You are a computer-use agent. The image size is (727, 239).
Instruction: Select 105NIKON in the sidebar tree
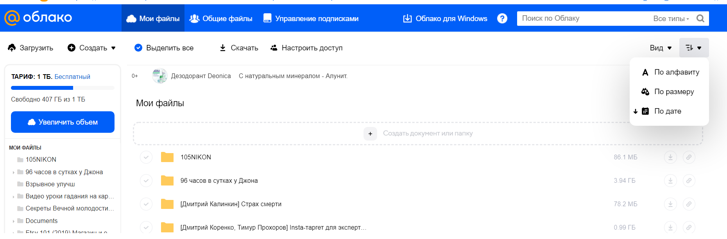click(x=41, y=160)
